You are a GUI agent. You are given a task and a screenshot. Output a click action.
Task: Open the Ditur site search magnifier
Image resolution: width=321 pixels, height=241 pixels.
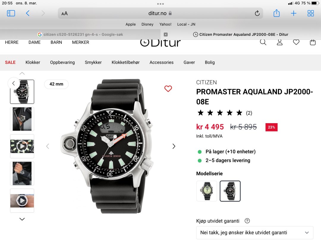coord(263,42)
